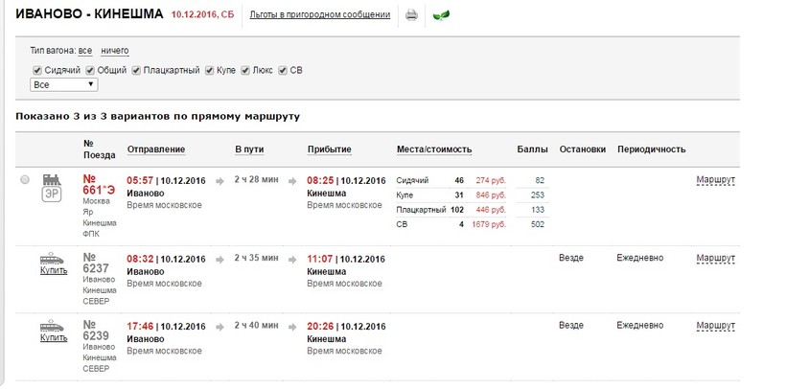Select all carriage types via все
The image size is (786, 389).
coord(85,51)
